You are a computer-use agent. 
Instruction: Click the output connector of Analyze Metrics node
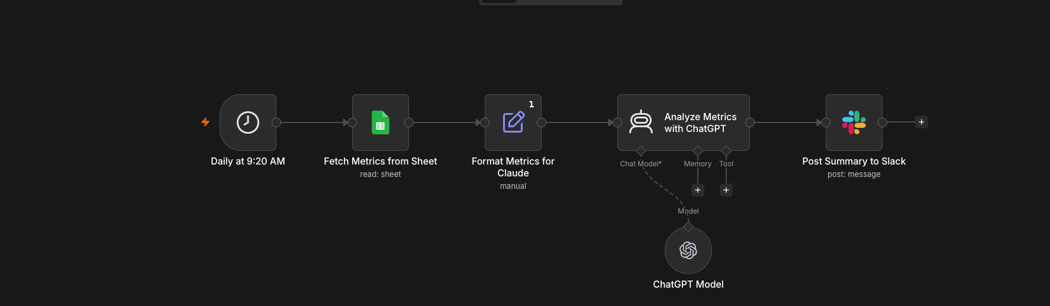click(x=750, y=123)
